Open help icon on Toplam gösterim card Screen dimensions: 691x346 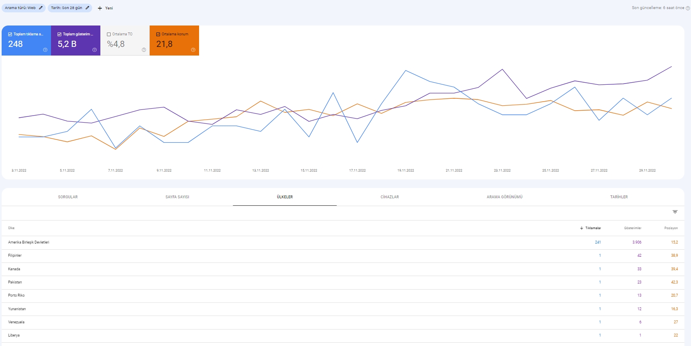click(x=95, y=50)
